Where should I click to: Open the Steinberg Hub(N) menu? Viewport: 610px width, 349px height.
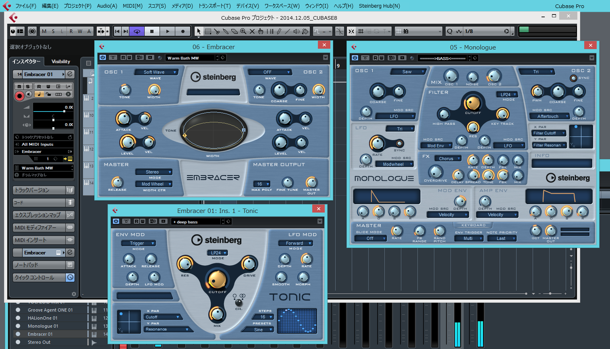[380, 6]
